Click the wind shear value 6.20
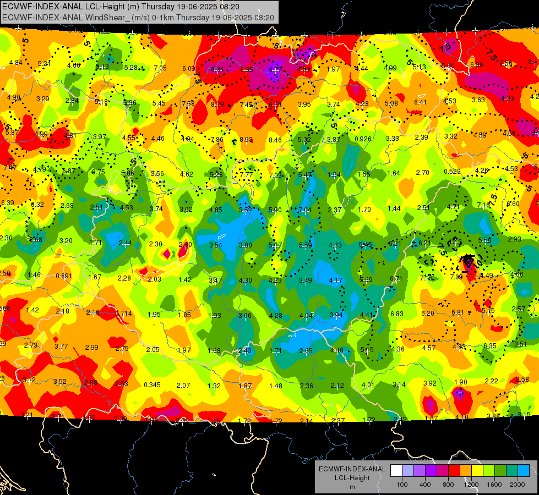Viewport: 539px width, 495px height. click(x=428, y=313)
